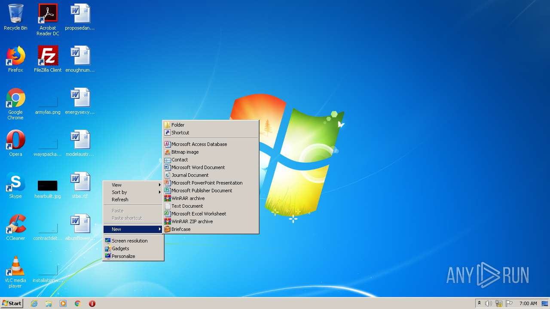This screenshot has width=550, height=309.
Task: Open the Skype desktop shortcut
Action: coord(15,185)
